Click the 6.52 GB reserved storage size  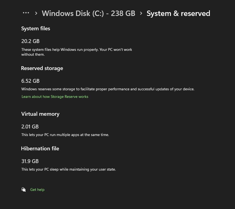(x=30, y=81)
